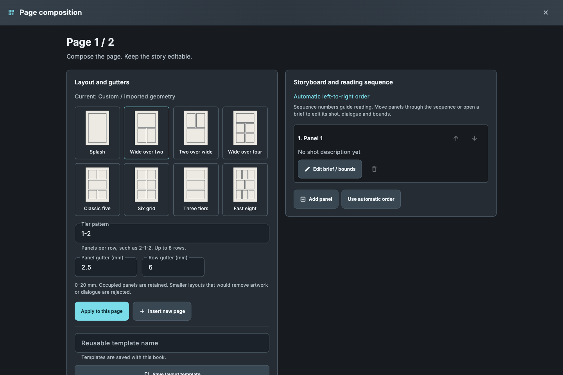
Task: Click 'Templates are saved with this book.' text
Action: pos(124,357)
